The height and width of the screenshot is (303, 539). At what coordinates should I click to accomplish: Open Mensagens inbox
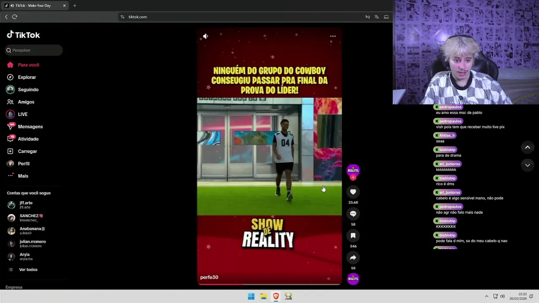tap(30, 126)
